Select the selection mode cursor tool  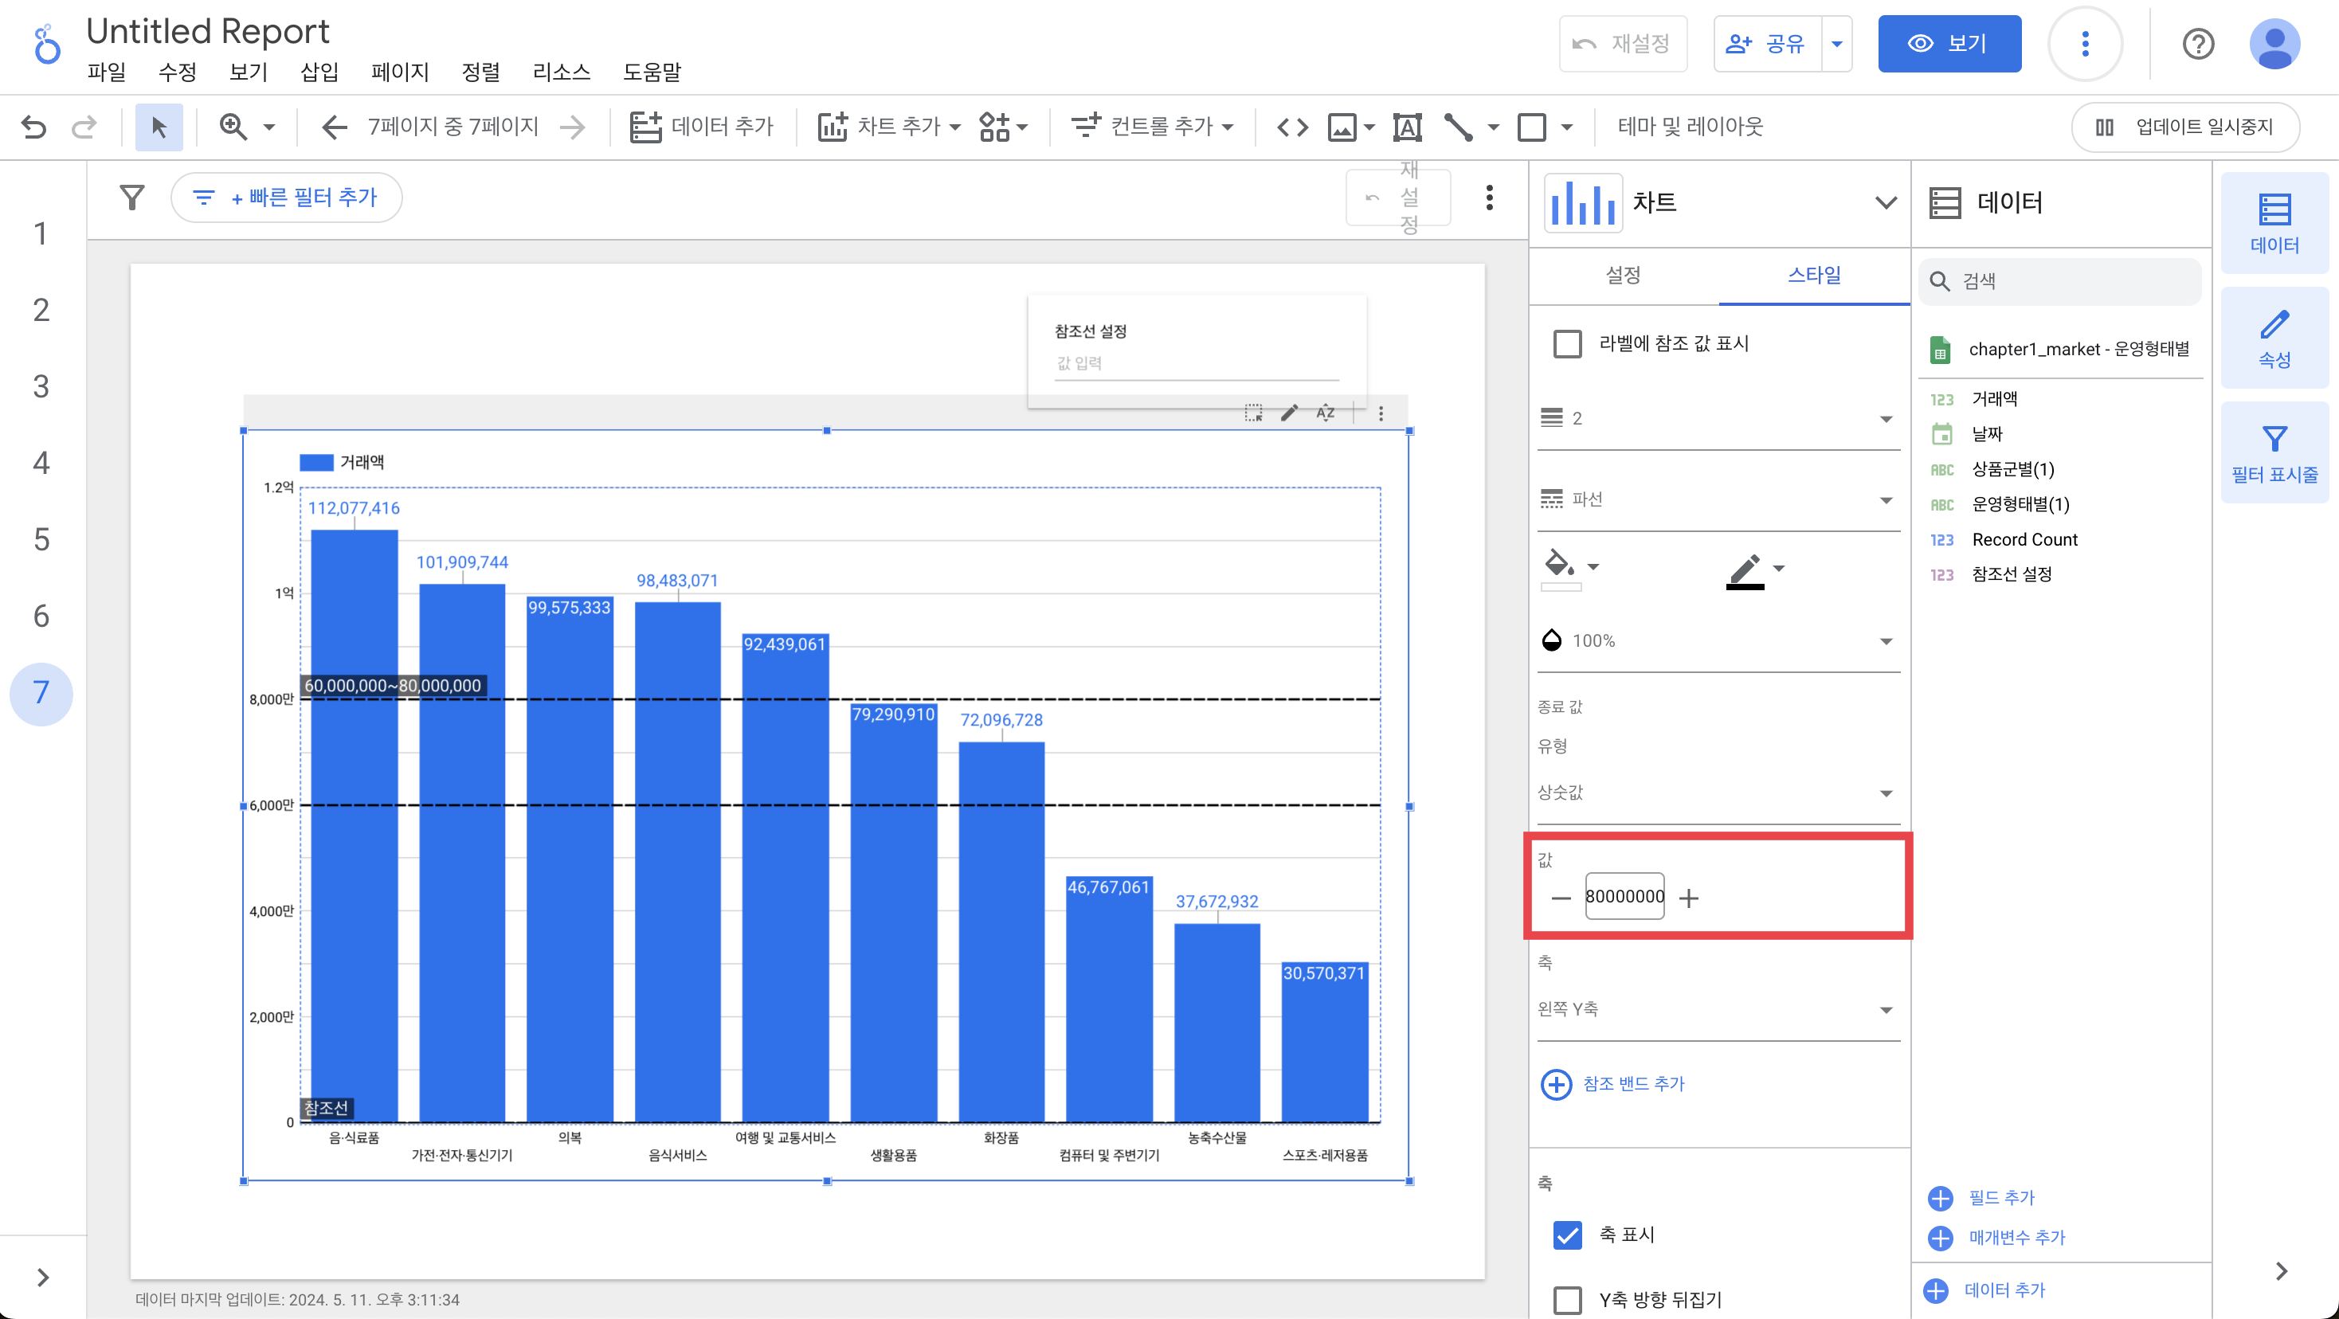click(159, 127)
